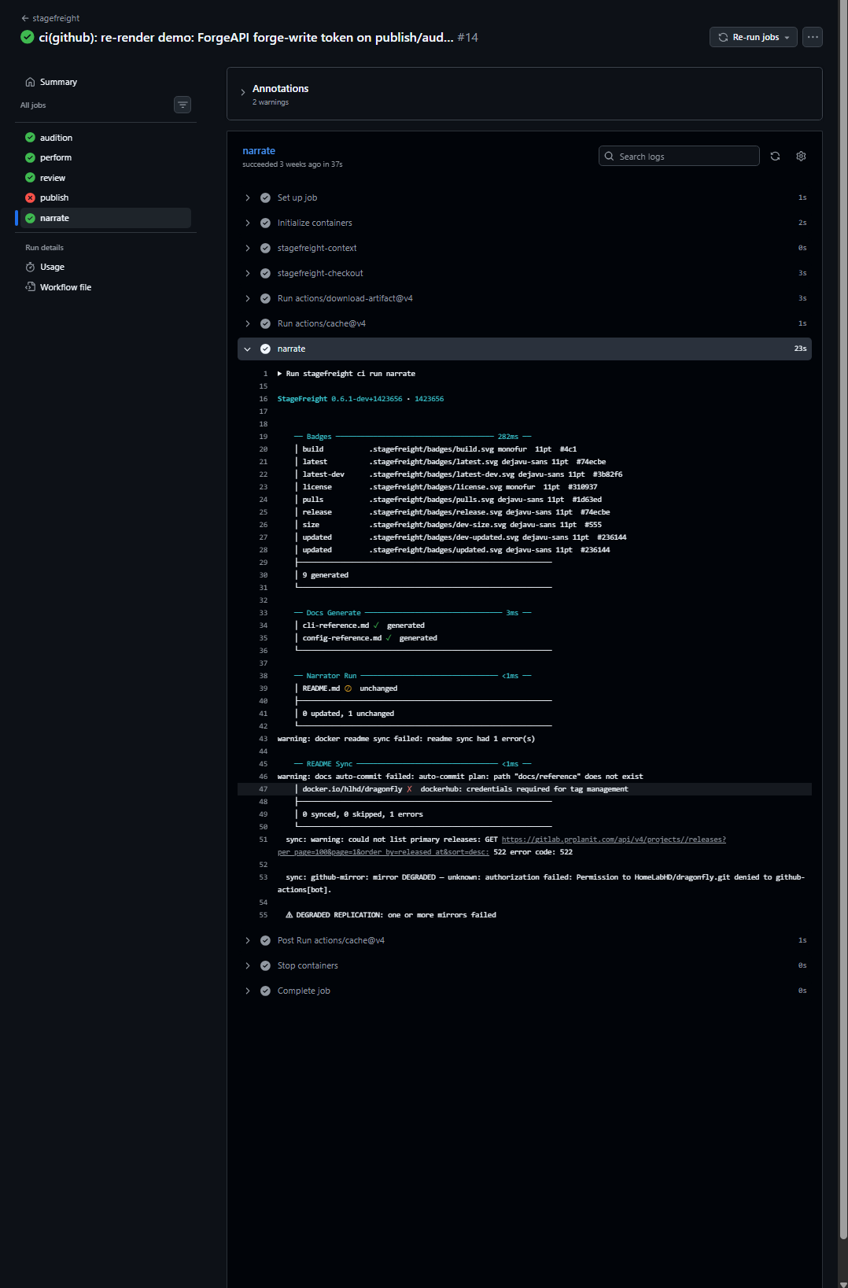Expand the Complete job step

click(525, 991)
